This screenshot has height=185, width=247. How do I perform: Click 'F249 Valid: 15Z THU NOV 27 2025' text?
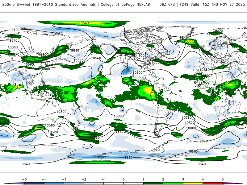point(212,5)
